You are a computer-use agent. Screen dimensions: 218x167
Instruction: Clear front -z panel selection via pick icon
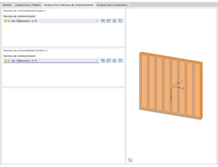[x=114, y=21]
